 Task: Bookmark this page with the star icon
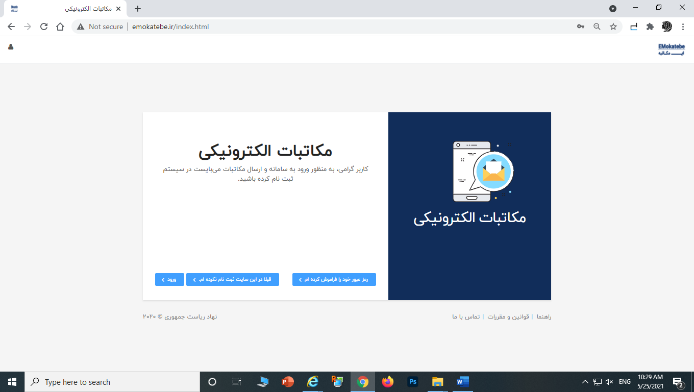tap(613, 27)
